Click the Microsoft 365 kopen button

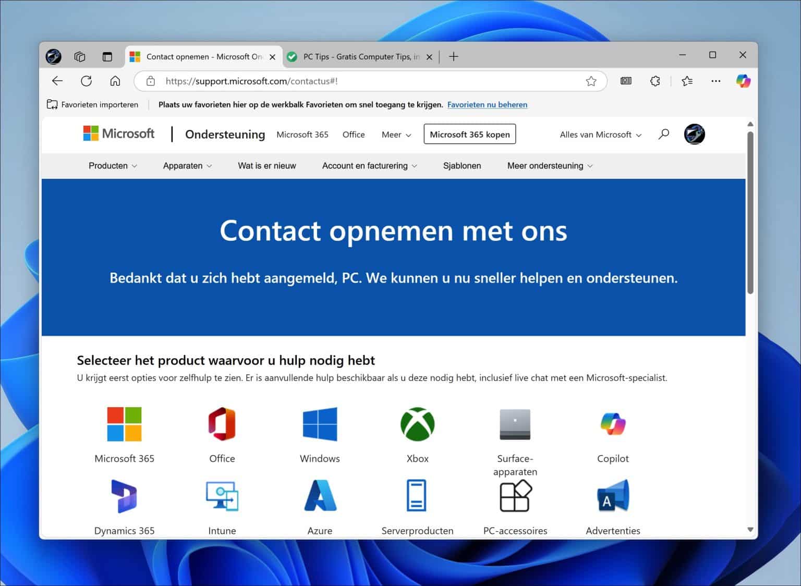click(469, 134)
